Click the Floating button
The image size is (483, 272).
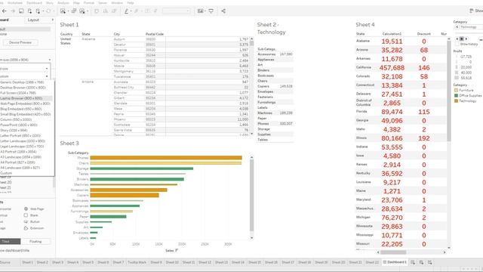pos(35,242)
